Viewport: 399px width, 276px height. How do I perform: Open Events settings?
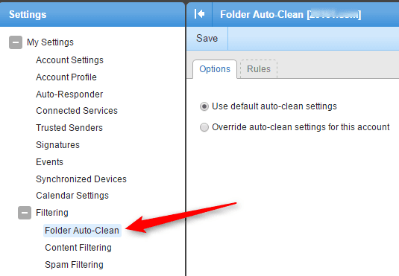coord(50,162)
